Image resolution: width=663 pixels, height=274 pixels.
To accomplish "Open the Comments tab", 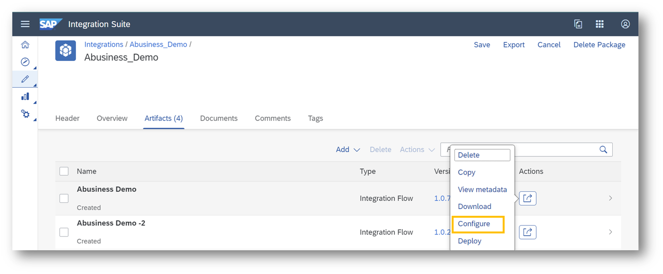I will pyautogui.click(x=273, y=118).
